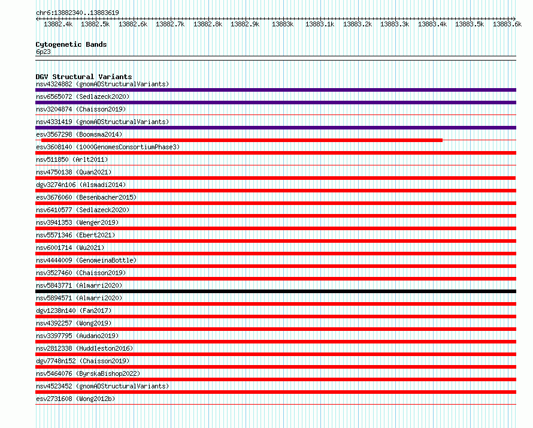Screen dimensions: 533x428
Task: Select the purple bar under nsv6565072
Action: pyautogui.click(x=275, y=103)
